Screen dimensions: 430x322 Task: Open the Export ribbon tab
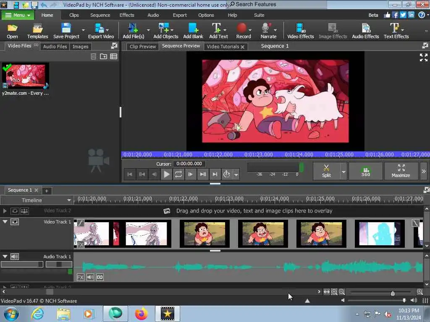tap(180, 15)
